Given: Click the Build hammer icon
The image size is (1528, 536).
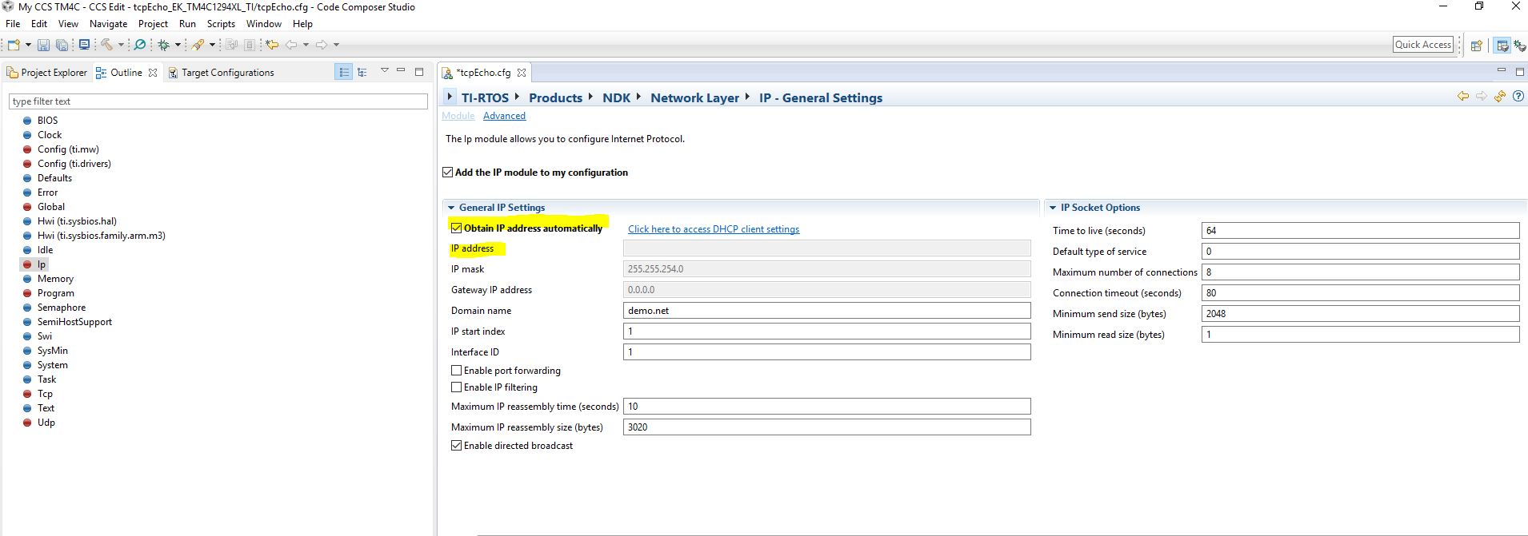Looking at the screenshot, I should coord(106,45).
